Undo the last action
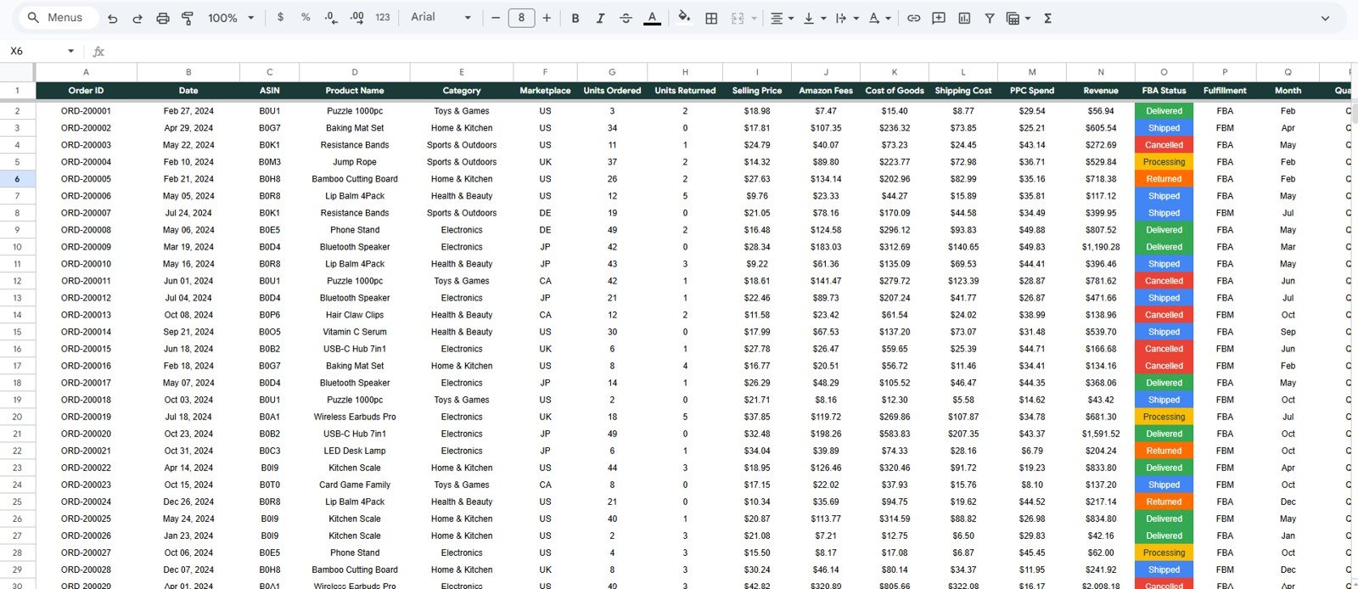1358x589 pixels. pos(112,18)
